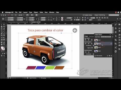Screen dimensions: 121x90
Task: Select the Line tool
Action: tap(4, 31)
